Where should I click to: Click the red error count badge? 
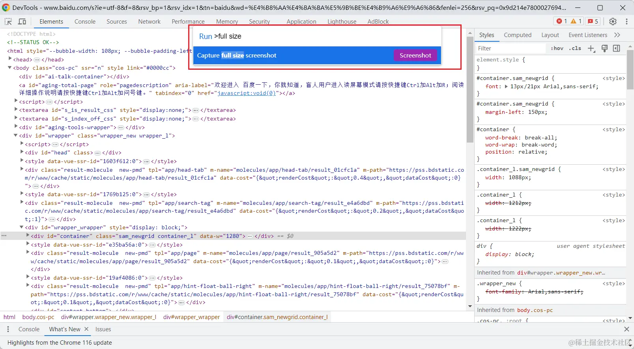(561, 21)
